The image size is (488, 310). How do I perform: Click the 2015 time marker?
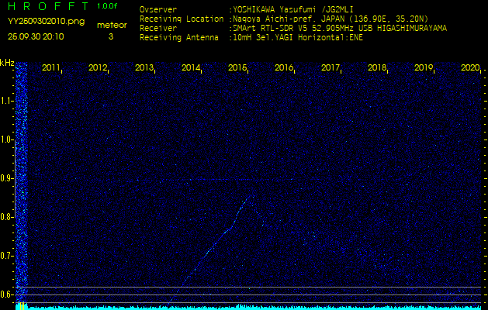click(237, 68)
